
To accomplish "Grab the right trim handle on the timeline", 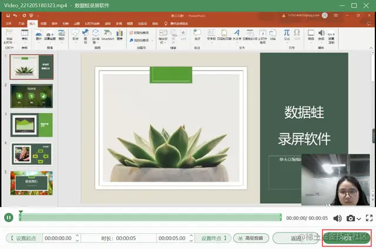I will [x=280, y=217].
